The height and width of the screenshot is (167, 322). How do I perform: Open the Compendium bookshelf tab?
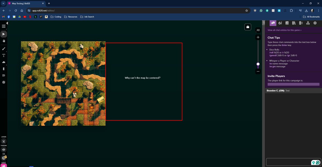tap(294, 23)
